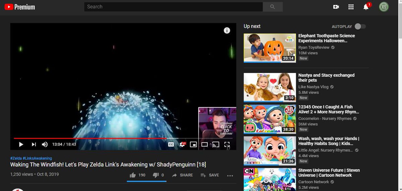Toggle the AUTOPLAY switch
Screen dimensions: 402x191
point(360,26)
